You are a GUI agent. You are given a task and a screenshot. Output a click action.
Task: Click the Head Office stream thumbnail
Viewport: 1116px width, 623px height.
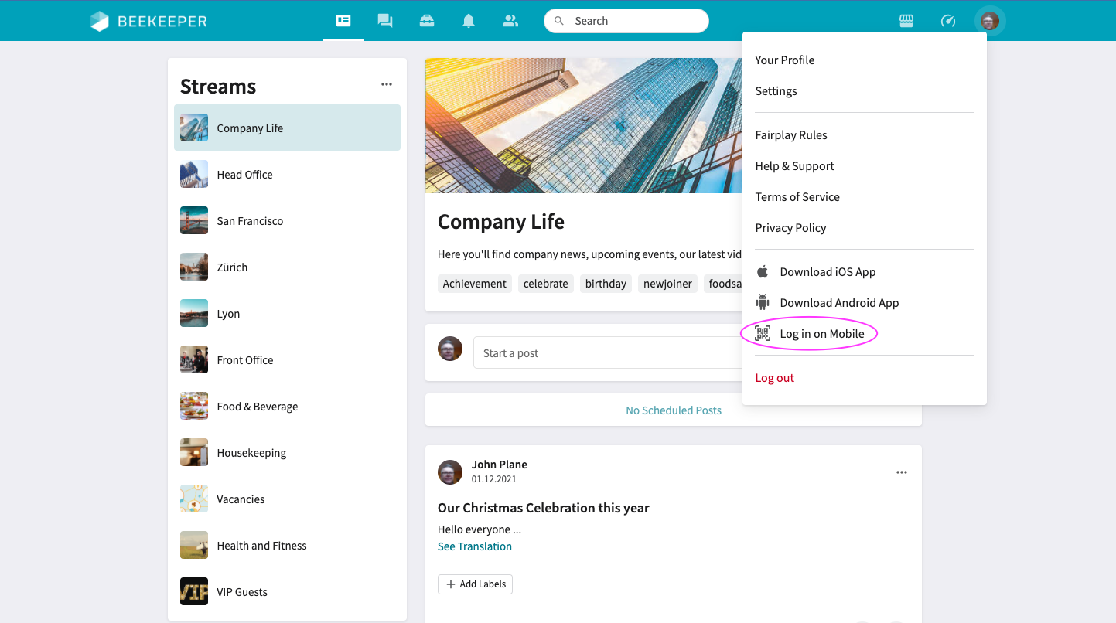[x=194, y=174]
